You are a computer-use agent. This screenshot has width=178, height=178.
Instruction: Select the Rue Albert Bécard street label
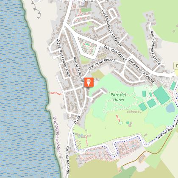[x=102, y=64]
